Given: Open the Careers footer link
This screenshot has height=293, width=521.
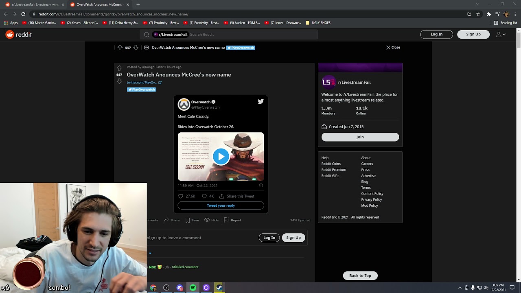Looking at the screenshot, I should pyautogui.click(x=367, y=164).
